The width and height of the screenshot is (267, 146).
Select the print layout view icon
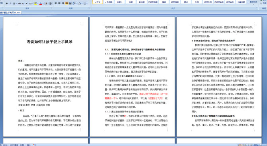point(240,145)
